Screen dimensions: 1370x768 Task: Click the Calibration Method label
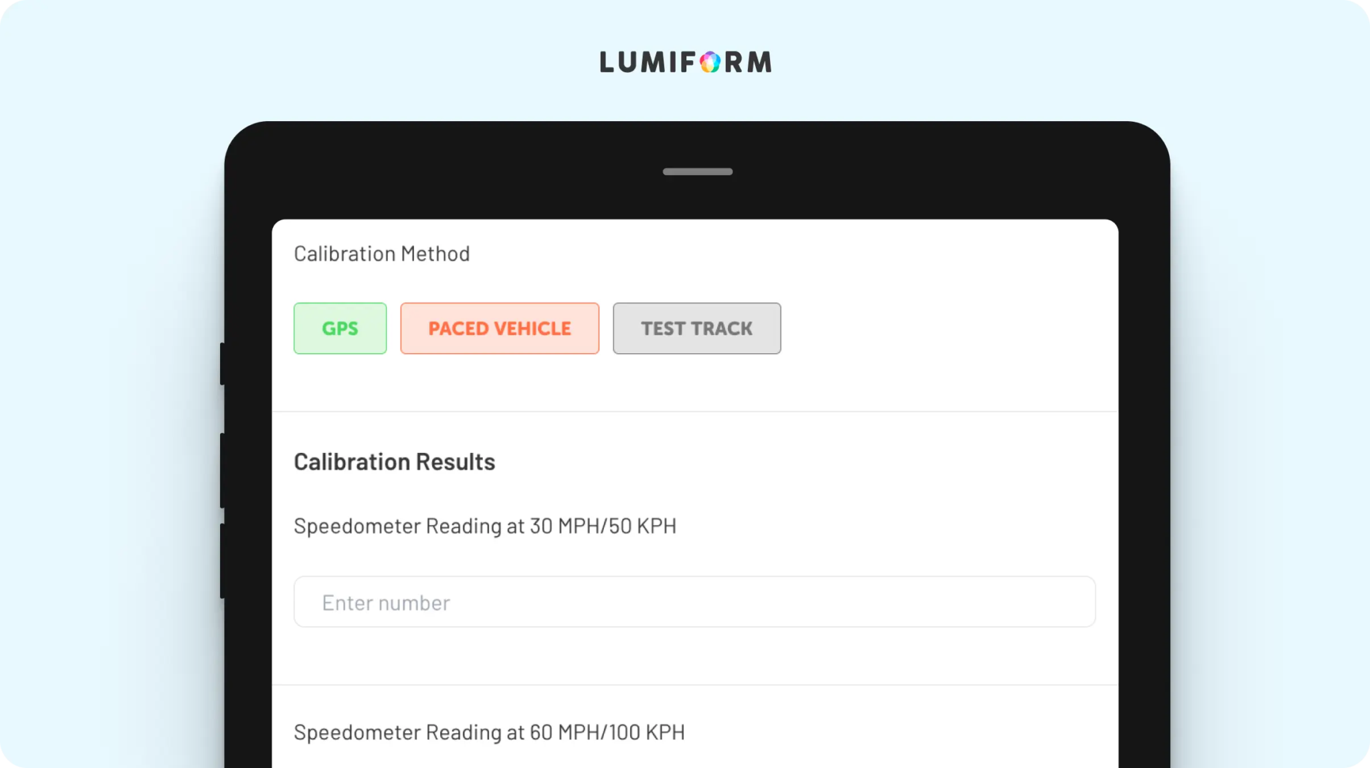(x=382, y=254)
